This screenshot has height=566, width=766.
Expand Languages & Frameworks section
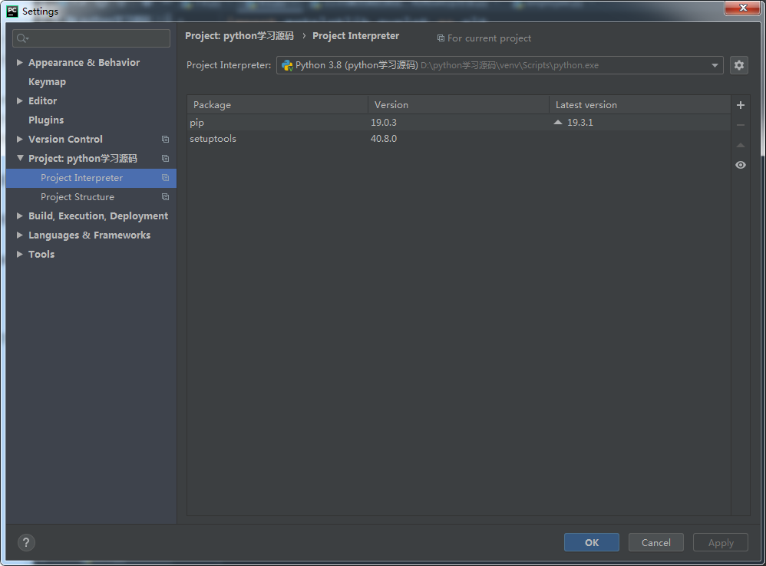(19, 235)
